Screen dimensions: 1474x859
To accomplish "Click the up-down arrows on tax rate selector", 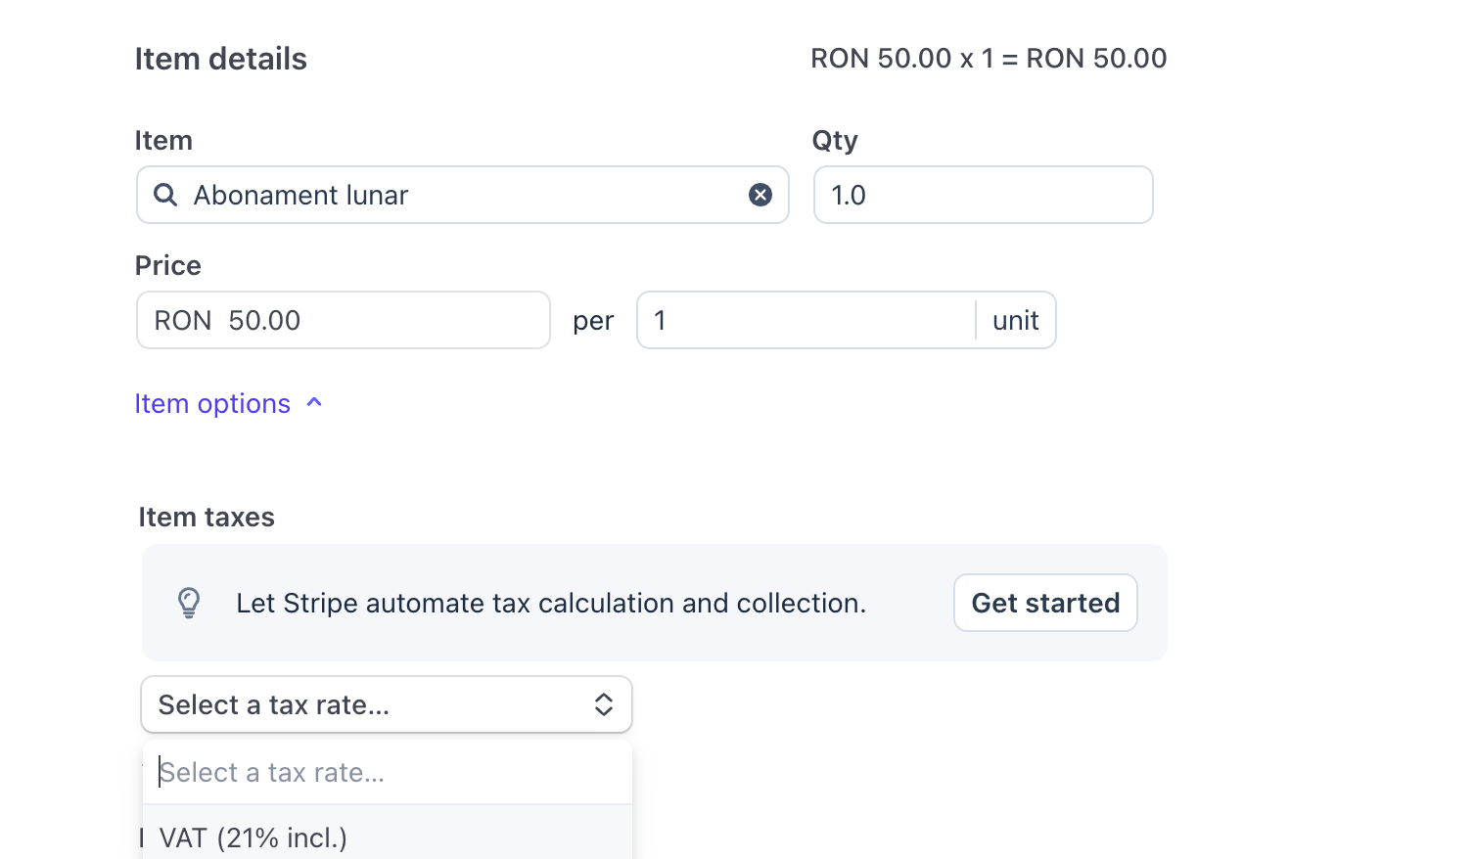I will tap(604, 704).
